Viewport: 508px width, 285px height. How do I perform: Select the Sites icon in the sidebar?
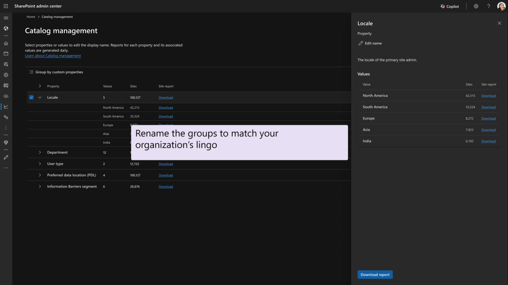coord(6,53)
